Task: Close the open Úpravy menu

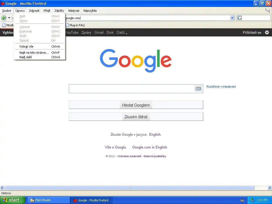Action: 20,11
